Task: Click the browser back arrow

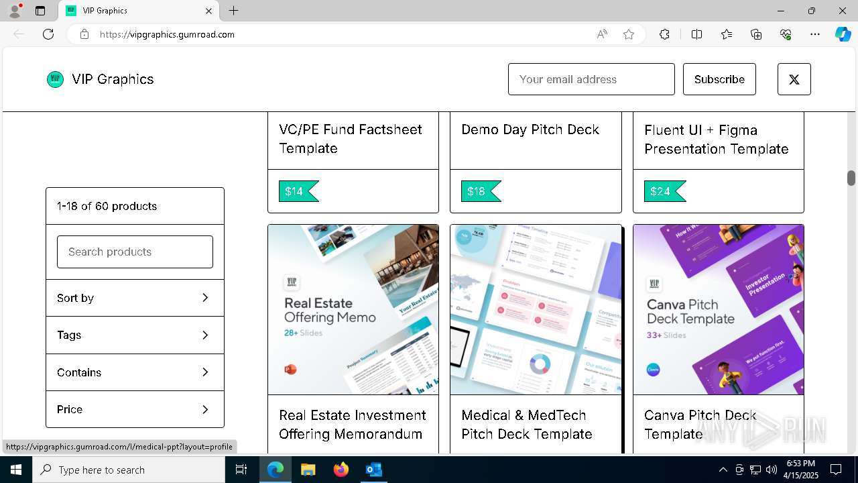Action: coord(19,34)
